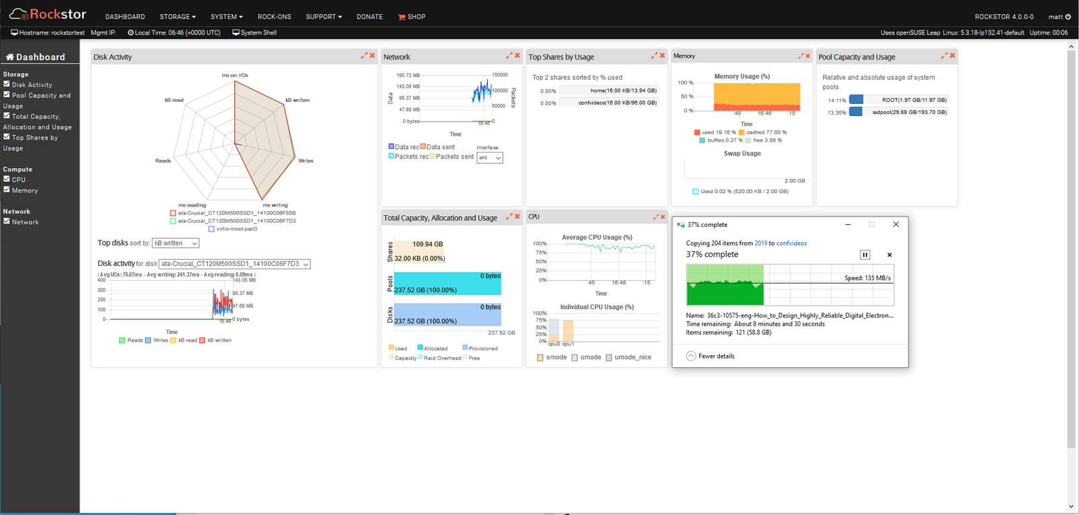Click the ROOT pool usage bar

coord(899,100)
